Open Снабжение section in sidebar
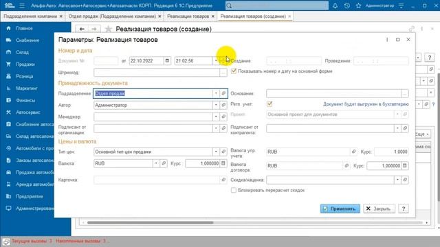 [x=27, y=40]
